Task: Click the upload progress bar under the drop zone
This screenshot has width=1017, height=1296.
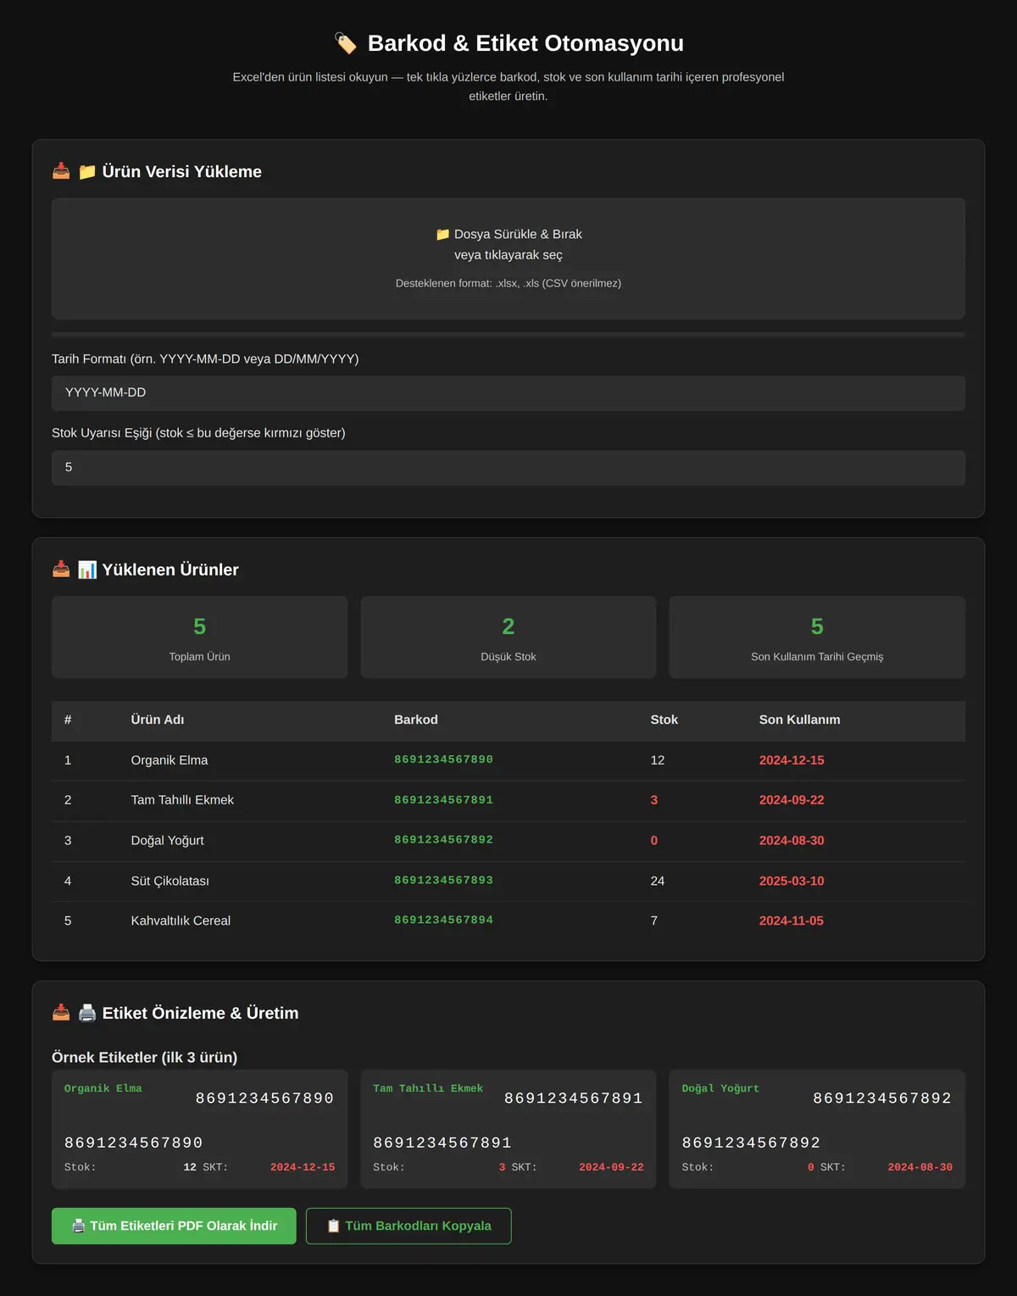Action: pos(508,335)
